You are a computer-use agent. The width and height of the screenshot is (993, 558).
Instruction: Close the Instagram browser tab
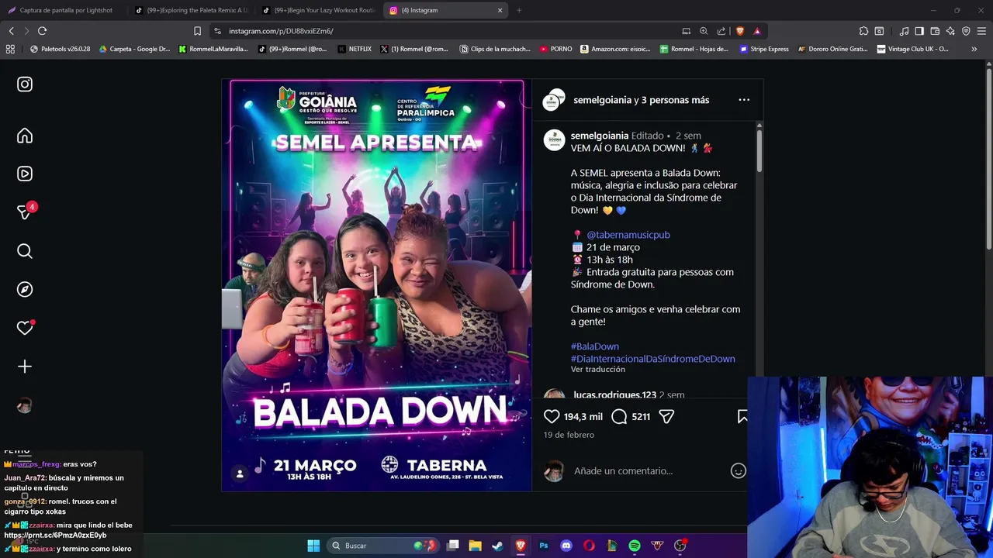click(x=500, y=10)
